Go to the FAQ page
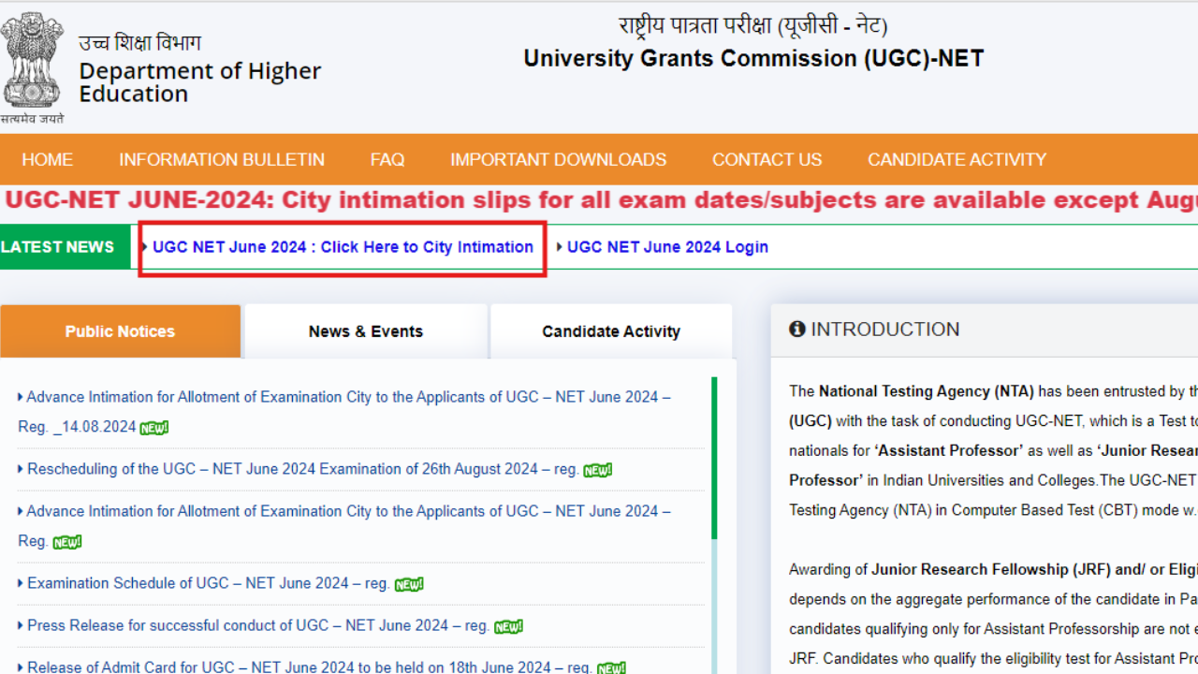 coord(387,160)
